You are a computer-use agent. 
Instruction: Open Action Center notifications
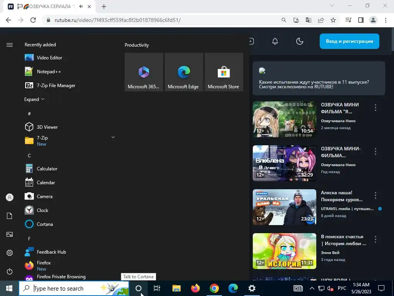click(x=381, y=288)
